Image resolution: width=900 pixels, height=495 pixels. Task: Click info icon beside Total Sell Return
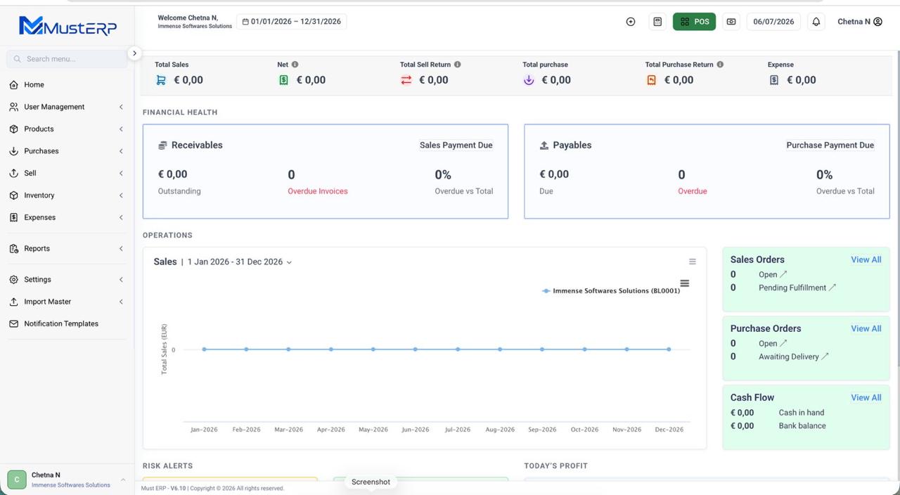(458, 65)
